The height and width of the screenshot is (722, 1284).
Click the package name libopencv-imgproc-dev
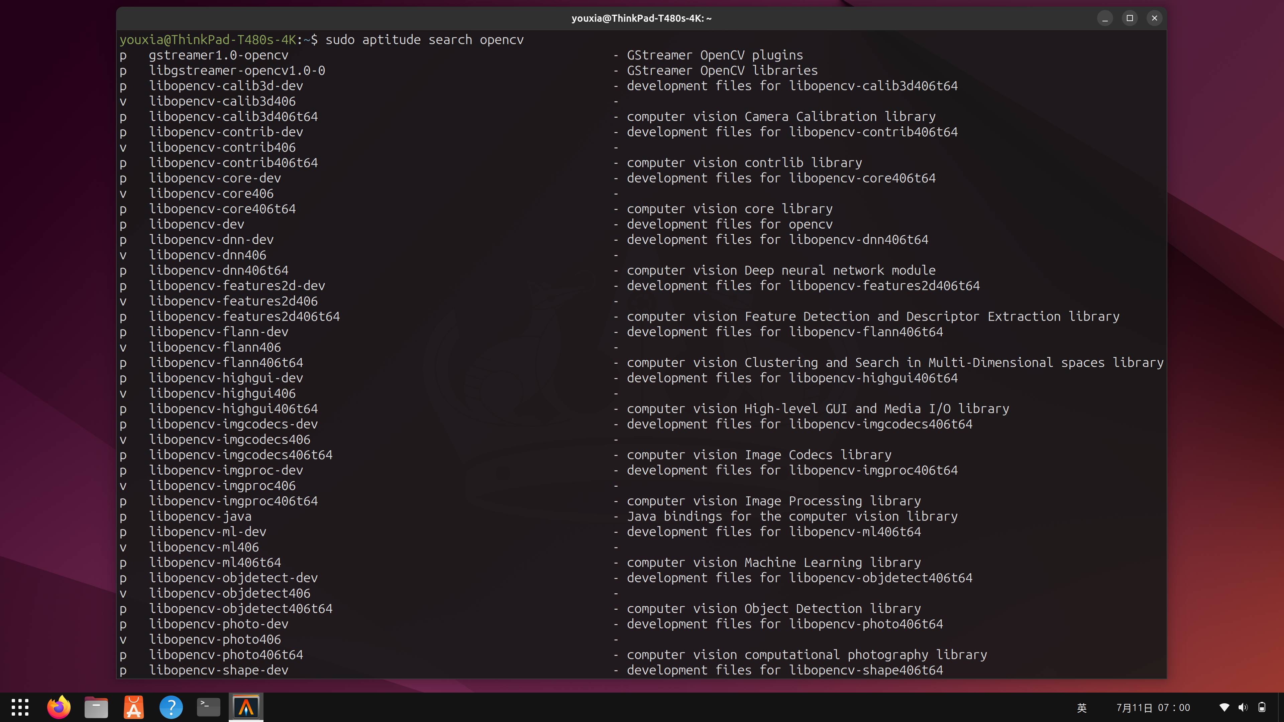[226, 470]
